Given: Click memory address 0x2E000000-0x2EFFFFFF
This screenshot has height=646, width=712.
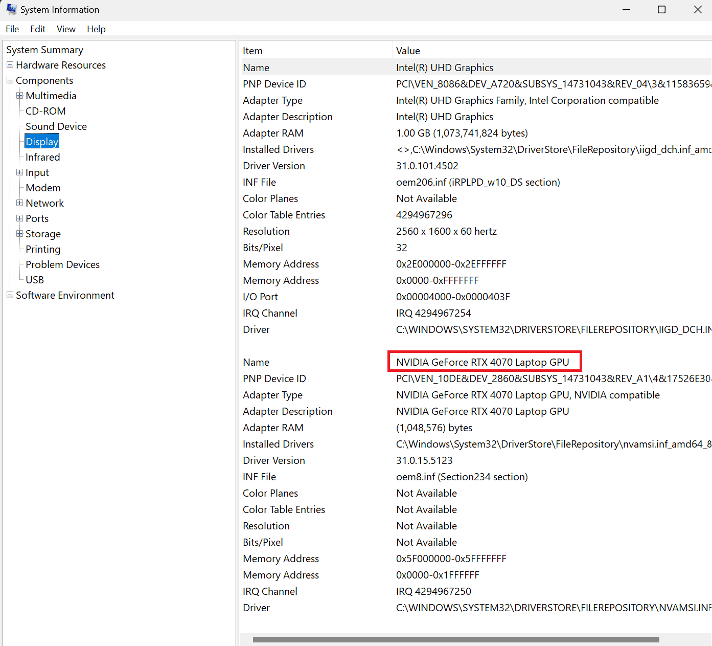Looking at the screenshot, I should coord(451,264).
